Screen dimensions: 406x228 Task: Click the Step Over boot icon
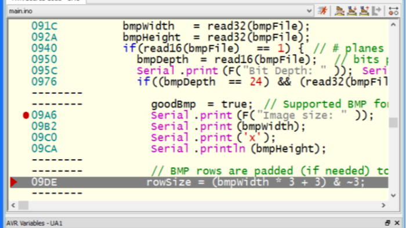click(339, 11)
